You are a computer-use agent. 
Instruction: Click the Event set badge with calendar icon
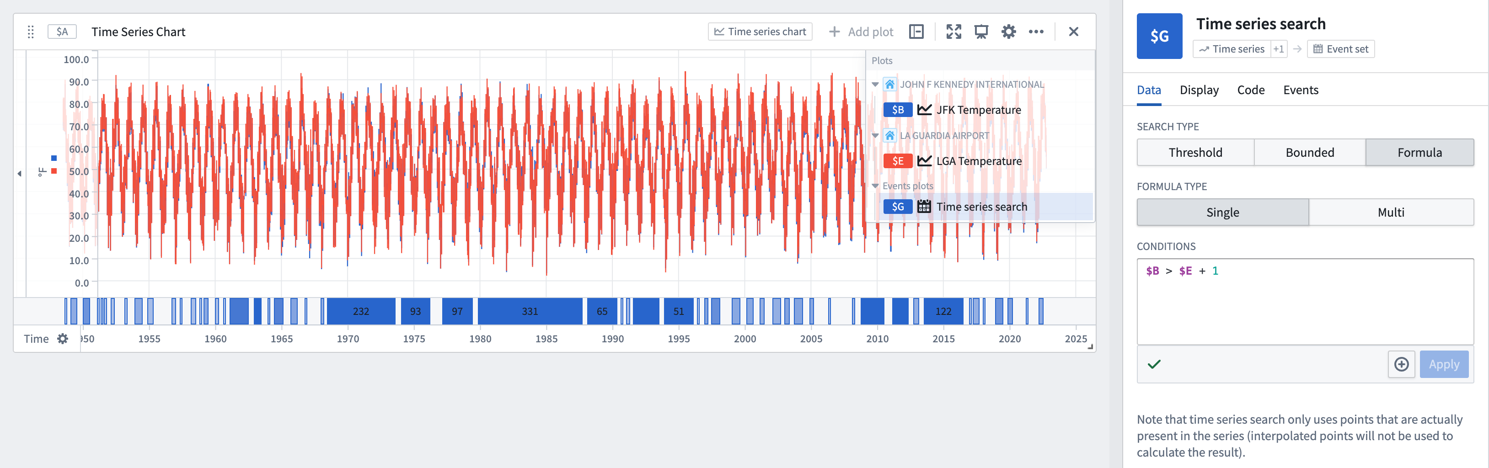coord(1340,48)
